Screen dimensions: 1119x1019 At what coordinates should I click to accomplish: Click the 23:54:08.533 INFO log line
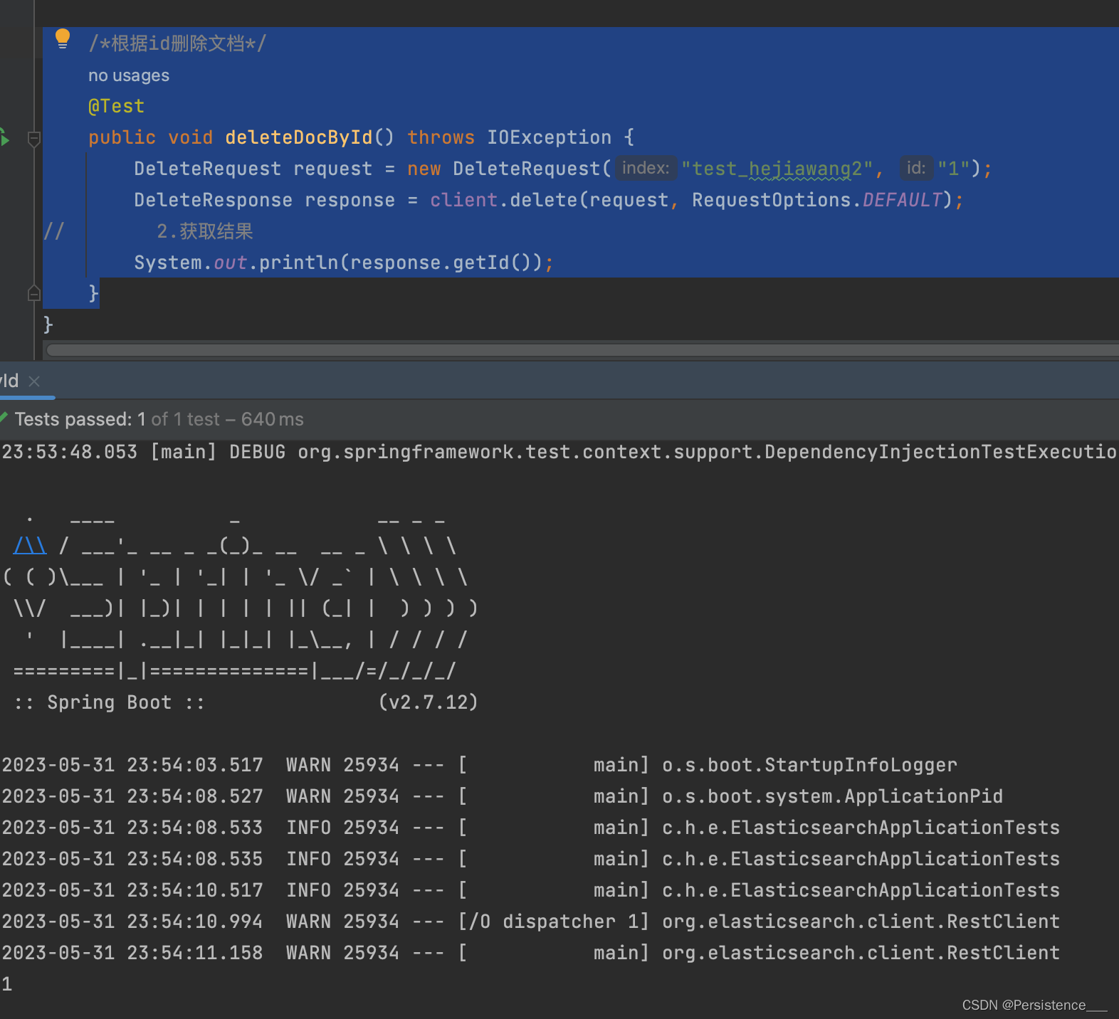click(531, 828)
